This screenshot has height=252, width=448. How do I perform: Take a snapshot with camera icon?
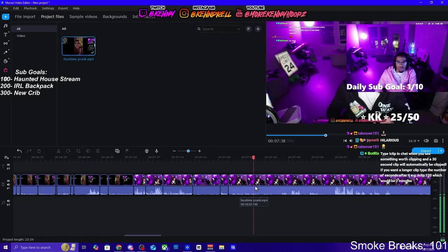pyautogui.click(x=436, y=141)
